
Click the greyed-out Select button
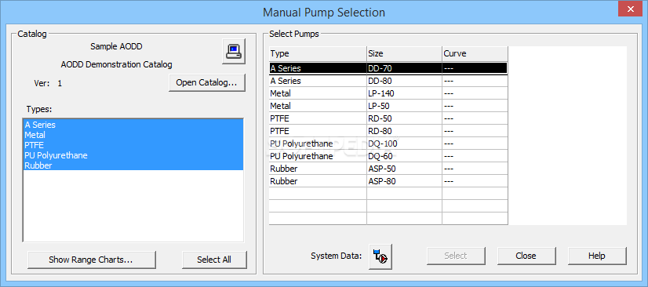pyautogui.click(x=456, y=256)
